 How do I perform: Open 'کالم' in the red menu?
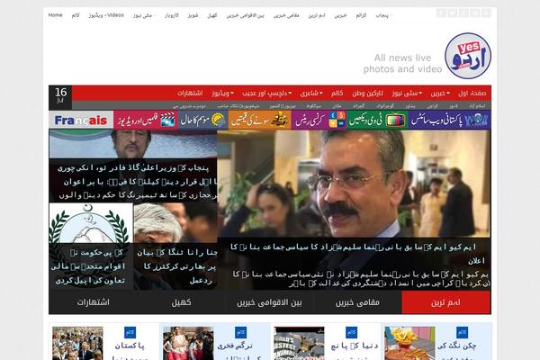pyautogui.click(x=337, y=94)
